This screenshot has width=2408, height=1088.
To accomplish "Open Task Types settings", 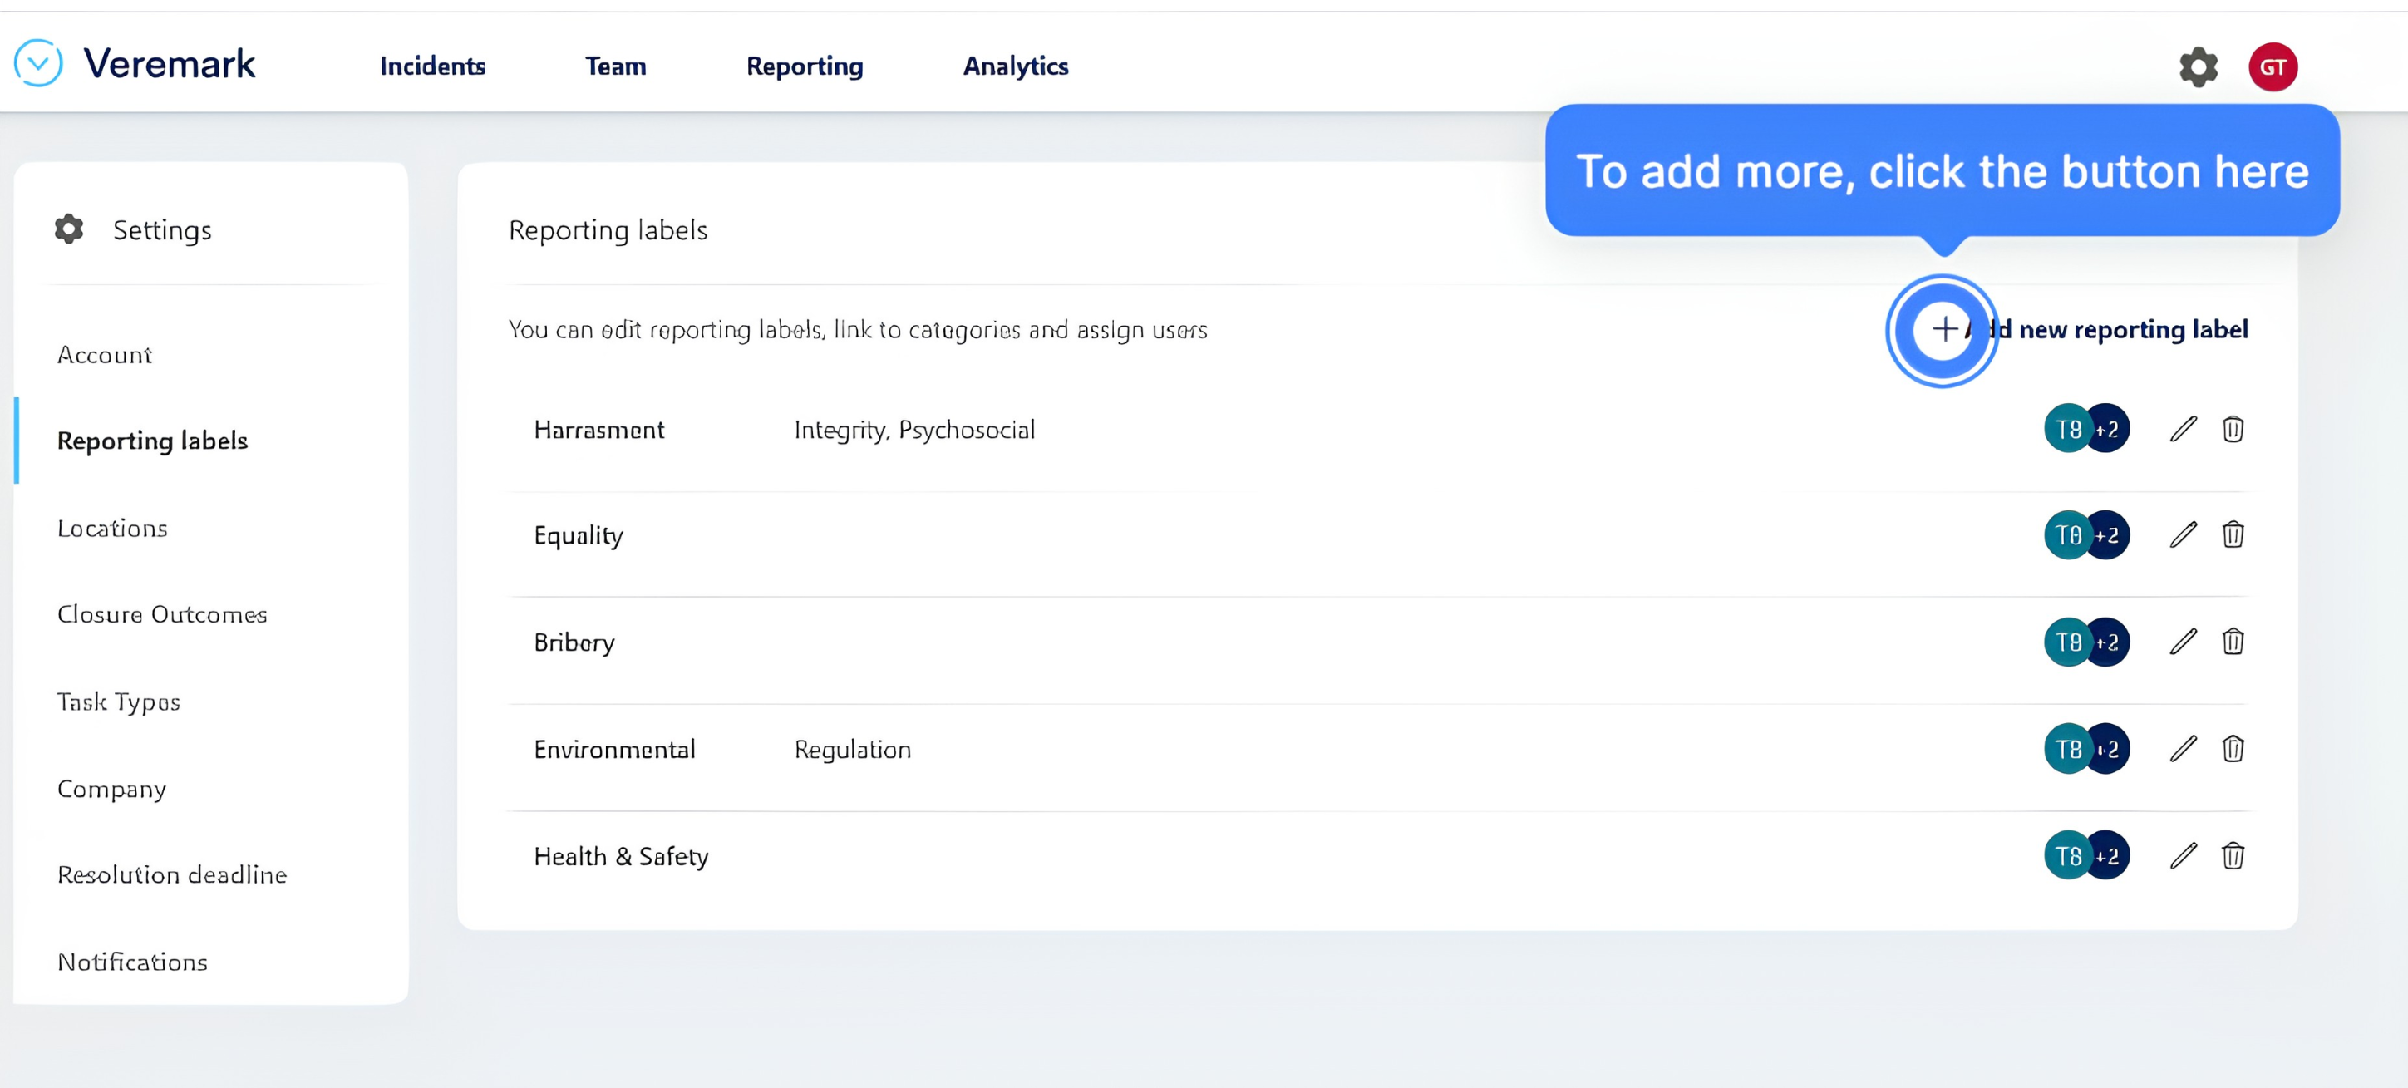I will (x=118, y=702).
